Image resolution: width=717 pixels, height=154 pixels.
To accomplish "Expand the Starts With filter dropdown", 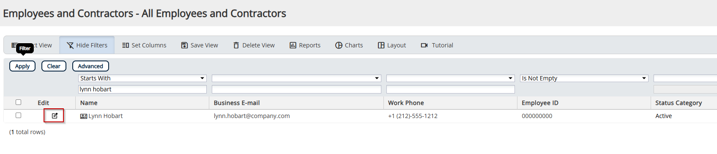I will [x=142, y=78].
